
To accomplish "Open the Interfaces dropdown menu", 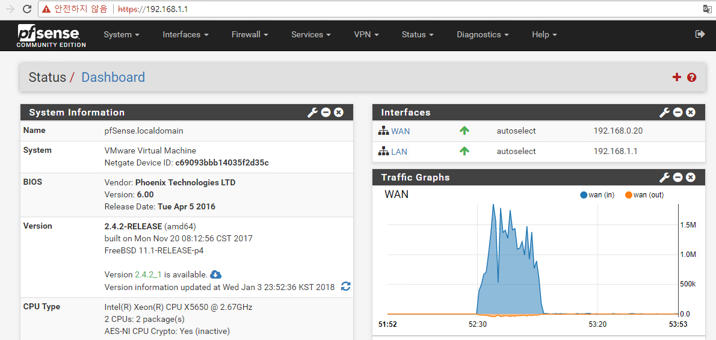I will [x=185, y=35].
